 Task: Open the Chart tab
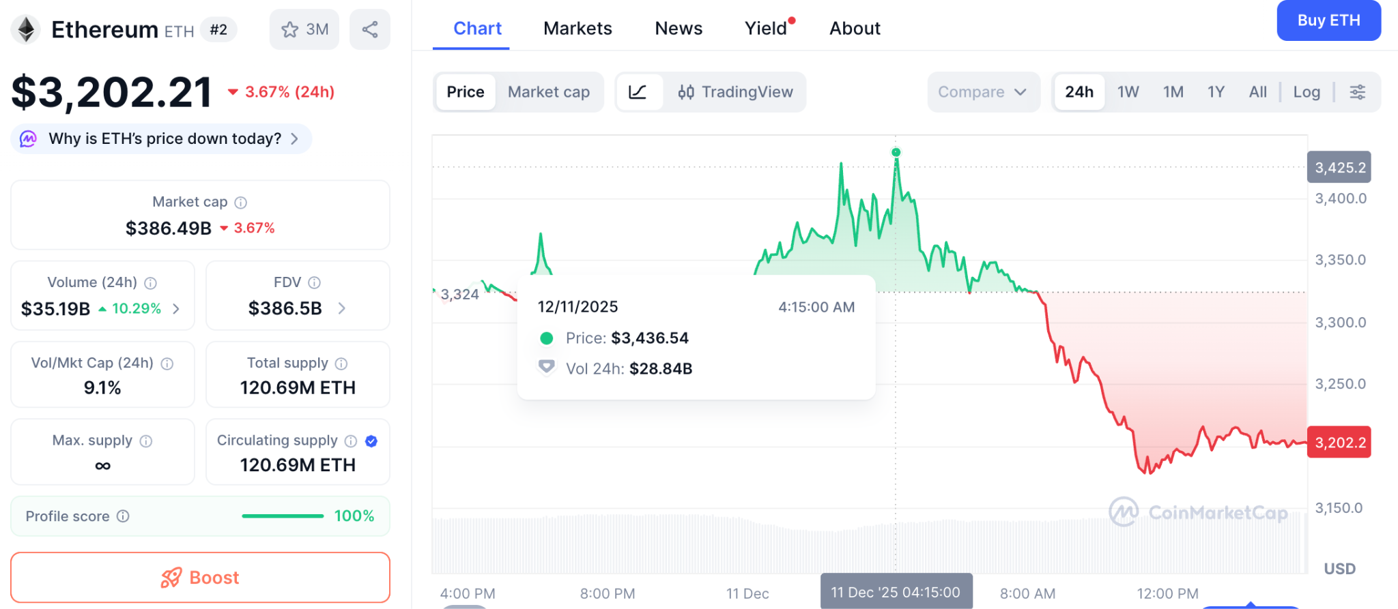tap(477, 29)
